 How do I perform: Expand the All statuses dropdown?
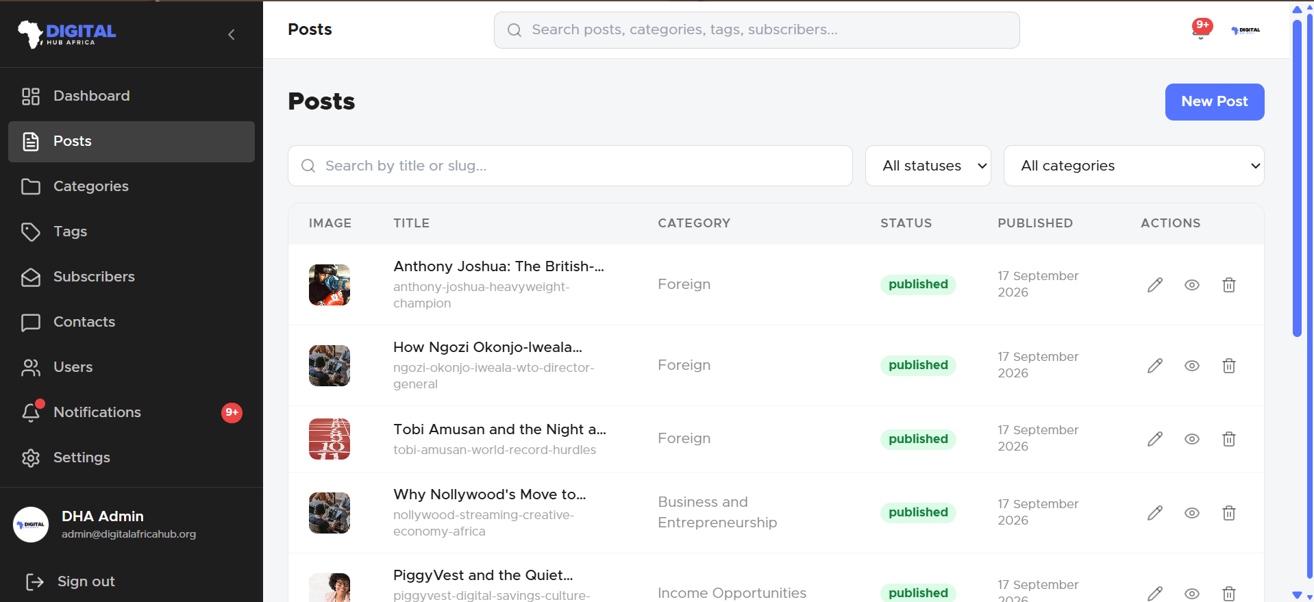928,166
